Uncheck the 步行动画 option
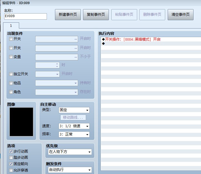This screenshot has width=201, height=174. [11, 152]
